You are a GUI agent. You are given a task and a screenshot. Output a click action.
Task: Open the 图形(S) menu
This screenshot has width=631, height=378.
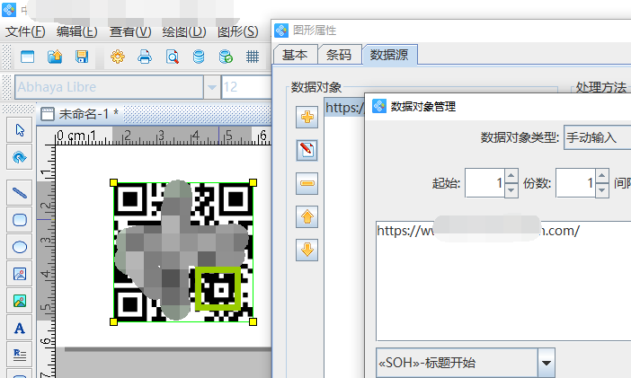[x=238, y=31]
